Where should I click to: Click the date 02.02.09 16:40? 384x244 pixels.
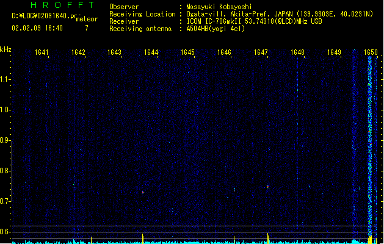click(37, 28)
